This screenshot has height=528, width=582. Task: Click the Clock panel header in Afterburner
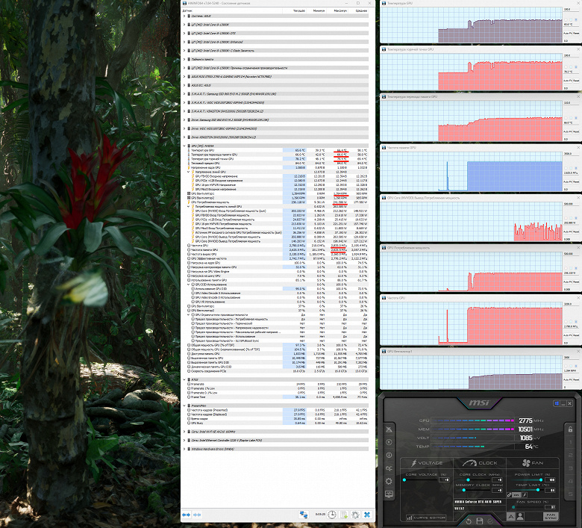click(480, 463)
